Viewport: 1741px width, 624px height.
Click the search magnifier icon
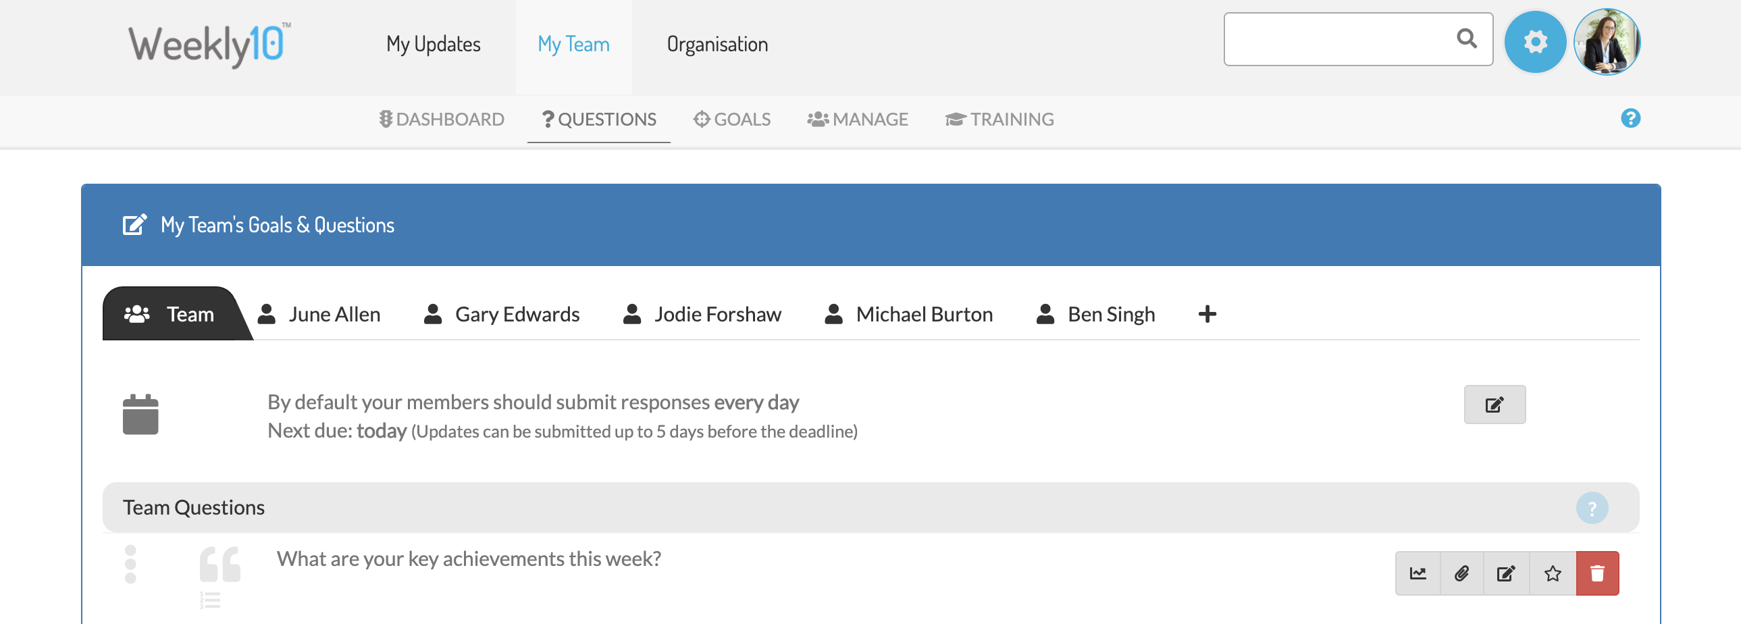(1466, 38)
